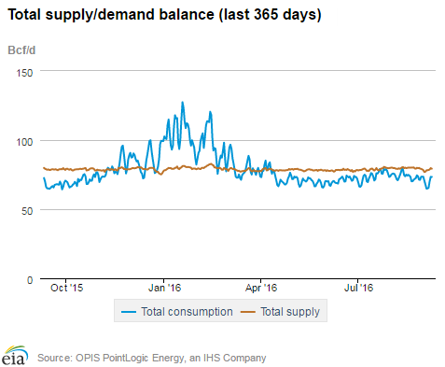Click the 'Bcf/d' axis unit label
Image resolution: width=445 pixels, height=367 pixels.
(21, 50)
